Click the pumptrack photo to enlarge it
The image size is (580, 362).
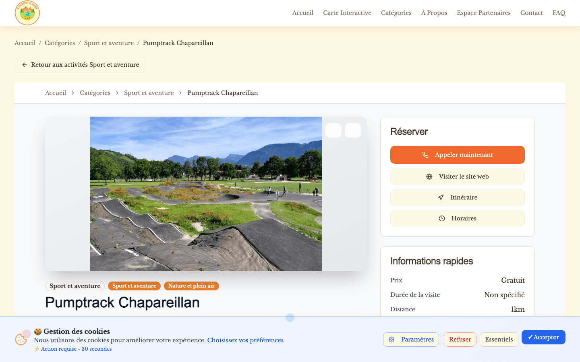point(206,193)
